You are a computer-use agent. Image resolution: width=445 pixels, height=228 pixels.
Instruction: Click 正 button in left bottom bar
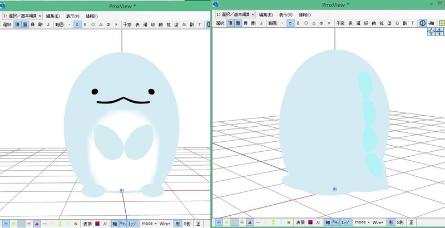pos(198,224)
